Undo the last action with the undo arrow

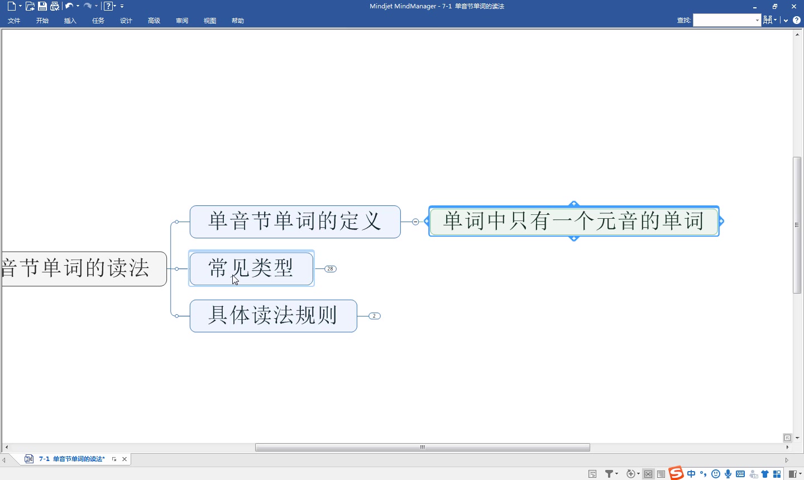69,6
